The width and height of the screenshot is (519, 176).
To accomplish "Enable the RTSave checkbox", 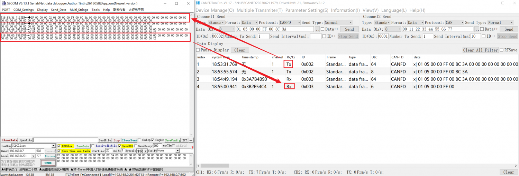I will pyautogui.click(x=501, y=50).
